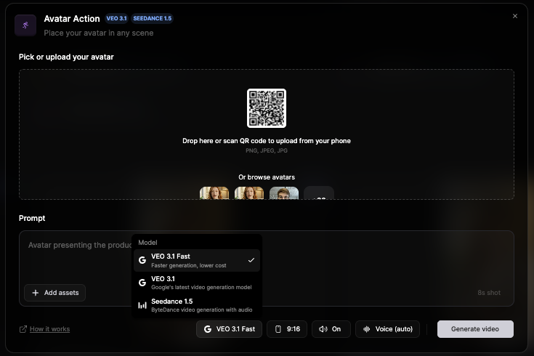Image resolution: width=534 pixels, height=356 pixels.
Task: Click the checkmark beside VEO 3.1 Fast
Action: pos(251,260)
